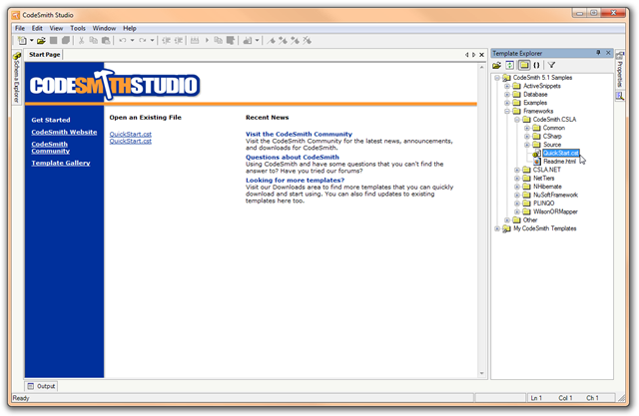Open the View menu
Screen dimensions: 639x416
point(56,28)
